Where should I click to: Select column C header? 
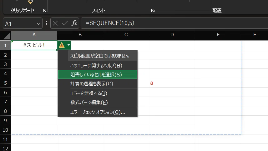(x=126, y=36)
